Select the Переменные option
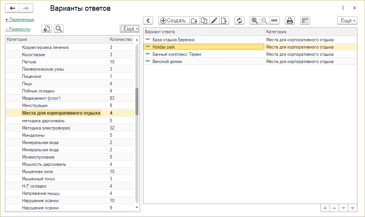365x217 pixels. tap(21, 19)
